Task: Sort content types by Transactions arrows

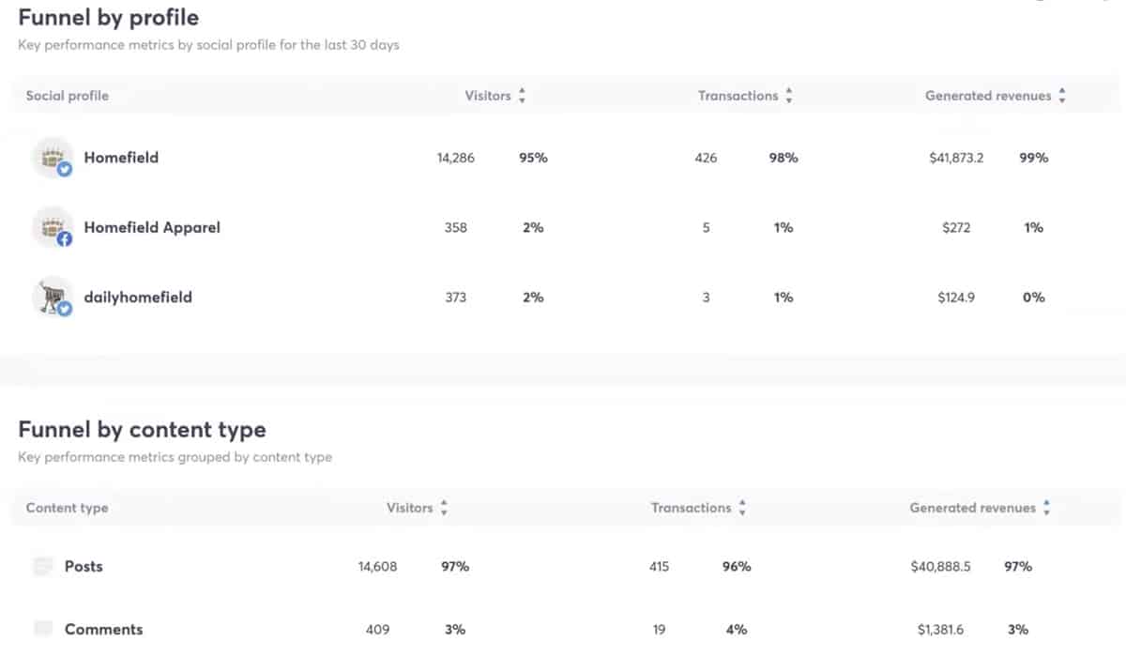Action: (x=742, y=508)
